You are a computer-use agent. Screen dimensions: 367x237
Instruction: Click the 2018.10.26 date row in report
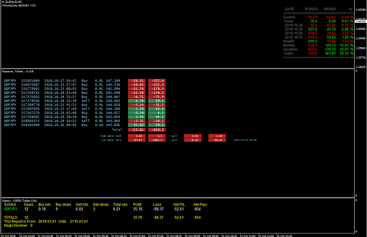294,33
